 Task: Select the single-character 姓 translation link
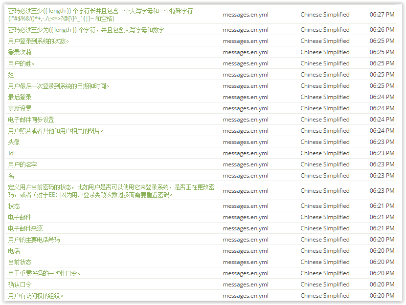[x=11, y=75]
